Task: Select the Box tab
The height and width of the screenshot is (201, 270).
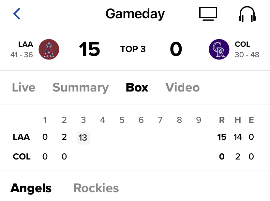Action: (137, 88)
